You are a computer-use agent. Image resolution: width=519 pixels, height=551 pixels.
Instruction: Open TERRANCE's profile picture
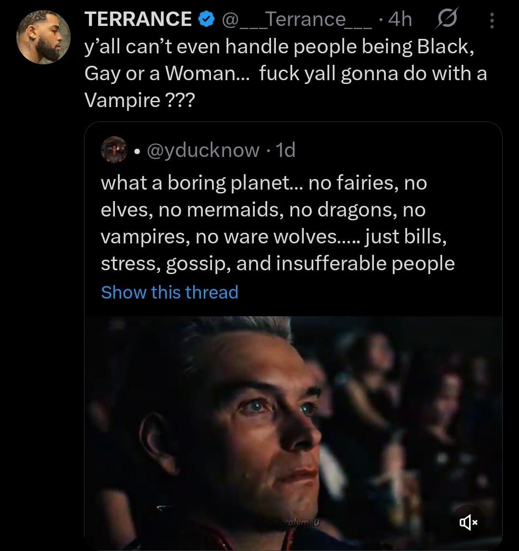(x=43, y=38)
